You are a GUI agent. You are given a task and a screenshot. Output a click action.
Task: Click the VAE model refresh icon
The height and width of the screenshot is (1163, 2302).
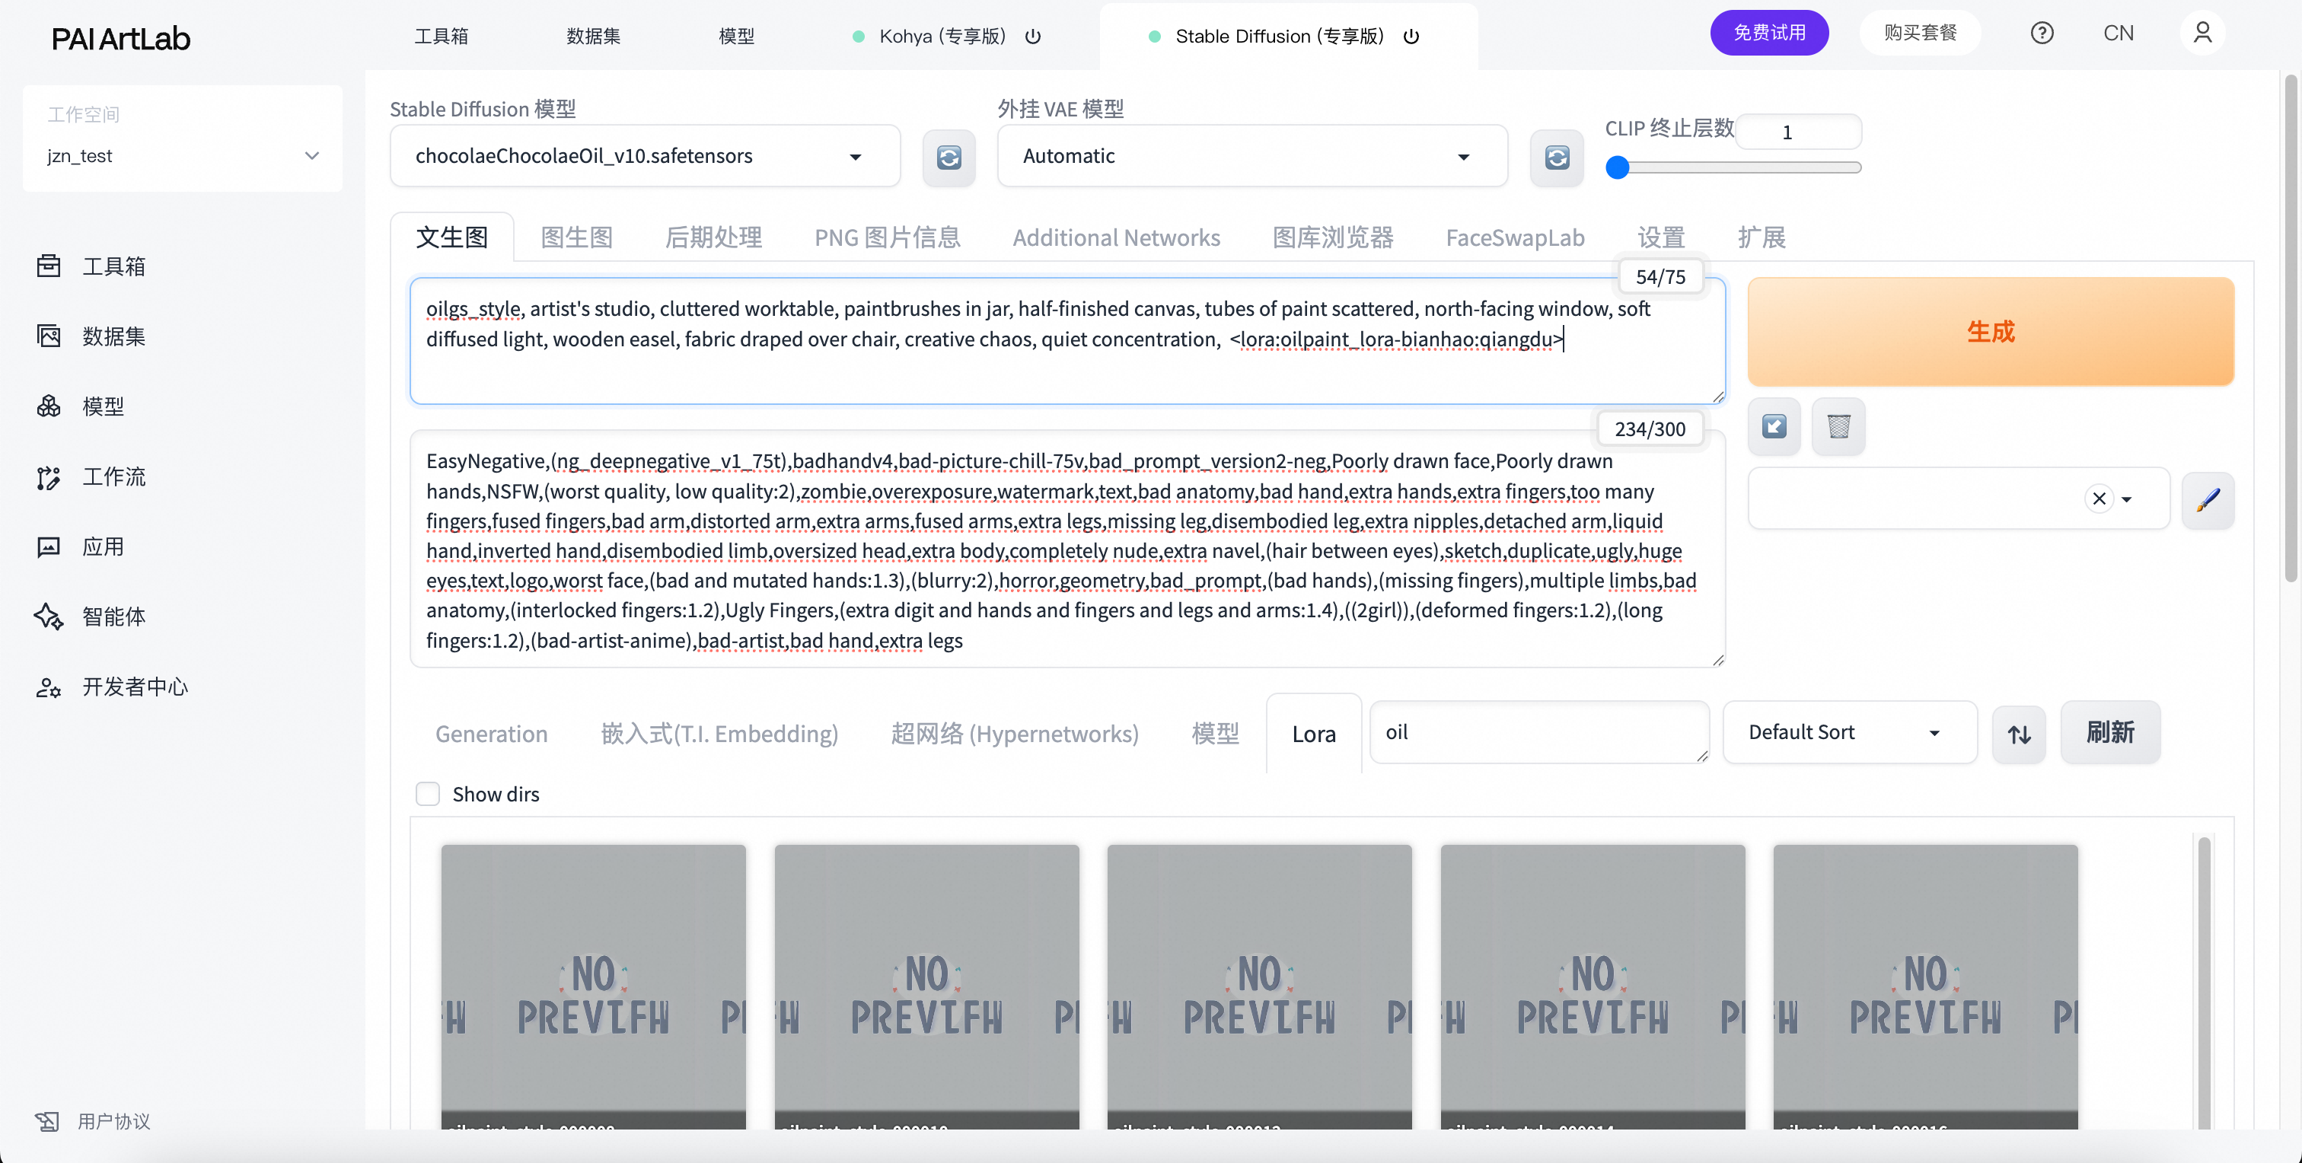click(x=1556, y=158)
